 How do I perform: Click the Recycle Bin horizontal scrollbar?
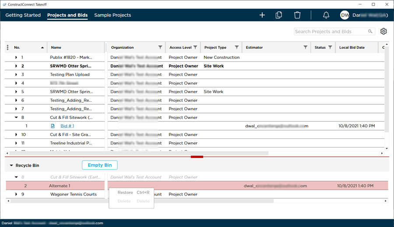click(x=142, y=201)
